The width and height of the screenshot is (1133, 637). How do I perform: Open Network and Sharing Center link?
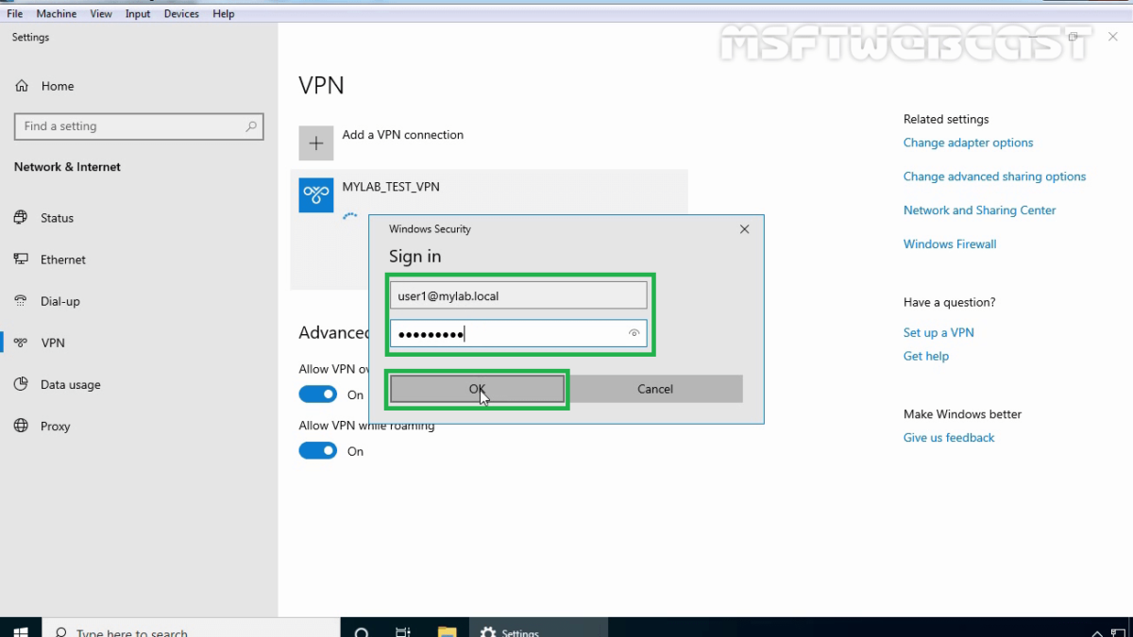click(x=979, y=210)
